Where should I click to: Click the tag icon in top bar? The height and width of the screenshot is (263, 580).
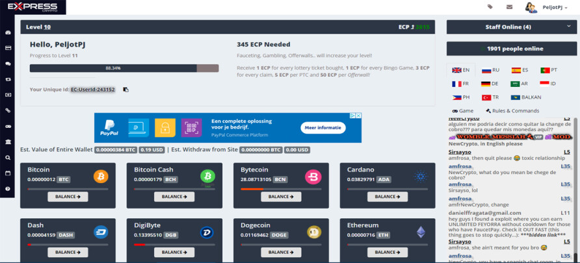(x=490, y=6)
